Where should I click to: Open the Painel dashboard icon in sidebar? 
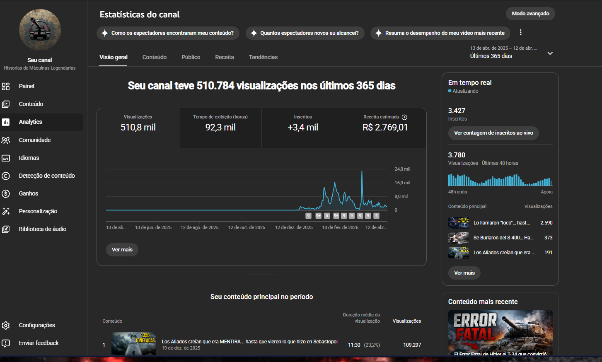(x=6, y=86)
